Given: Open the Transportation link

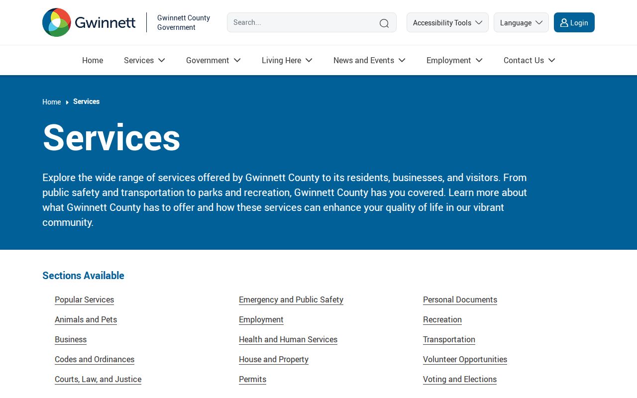Looking at the screenshot, I should (449, 339).
